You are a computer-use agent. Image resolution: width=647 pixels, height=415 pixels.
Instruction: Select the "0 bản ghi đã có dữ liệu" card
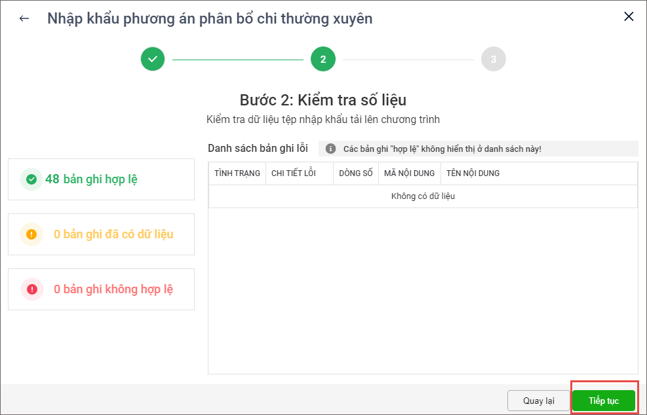[x=101, y=234]
